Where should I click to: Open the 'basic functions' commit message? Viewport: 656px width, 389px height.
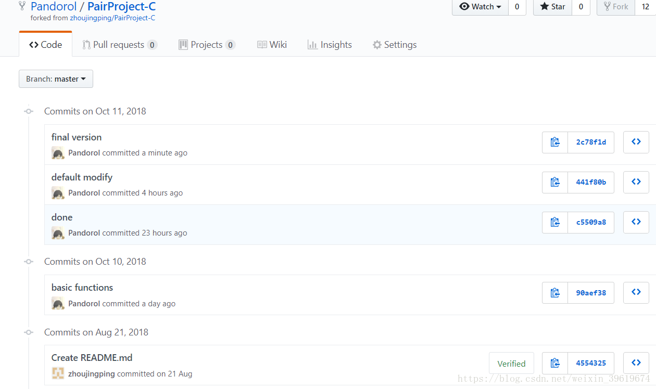click(x=82, y=288)
